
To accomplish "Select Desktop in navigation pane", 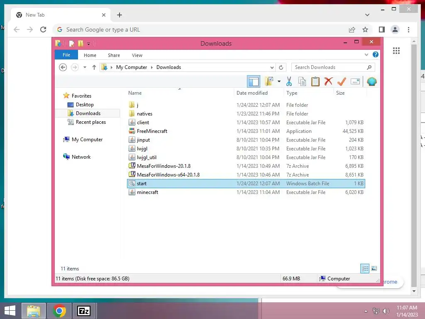I will coord(85,104).
